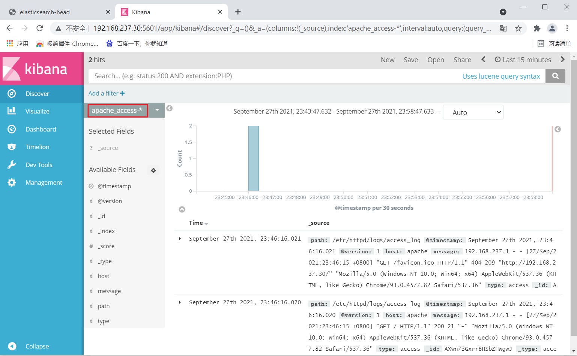The width and height of the screenshot is (577, 356).
Task: Open the Uses lucene query syntax link
Action: (501, 76)
